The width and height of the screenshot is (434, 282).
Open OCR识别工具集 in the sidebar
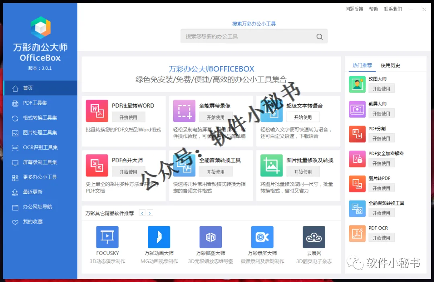click(41, 147)
